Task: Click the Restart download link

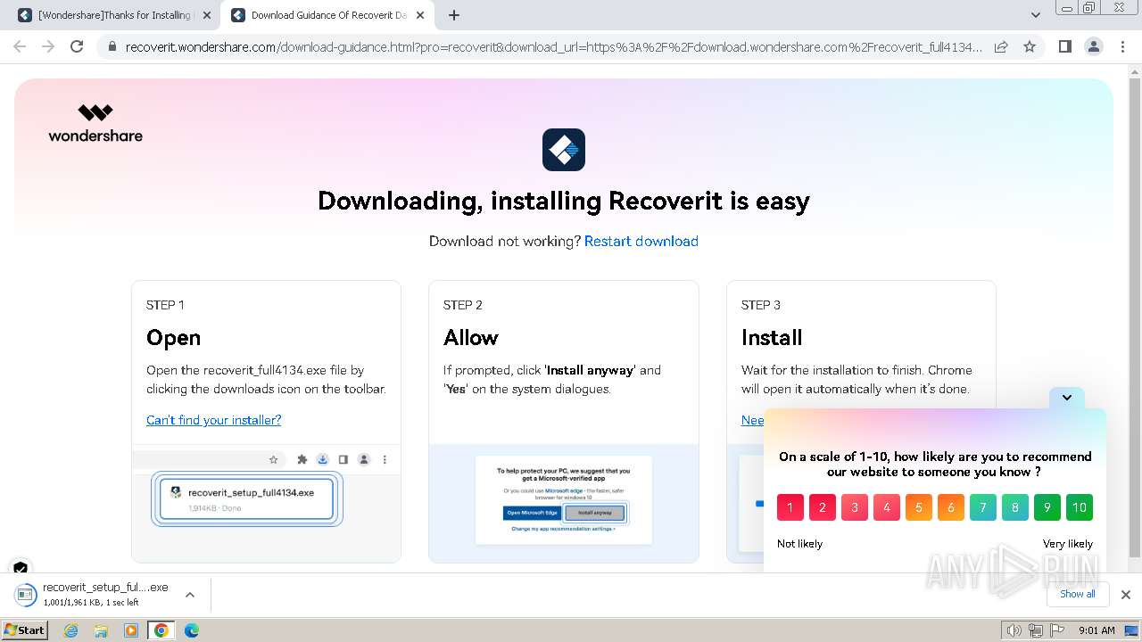Action: (x=641, y=241)
